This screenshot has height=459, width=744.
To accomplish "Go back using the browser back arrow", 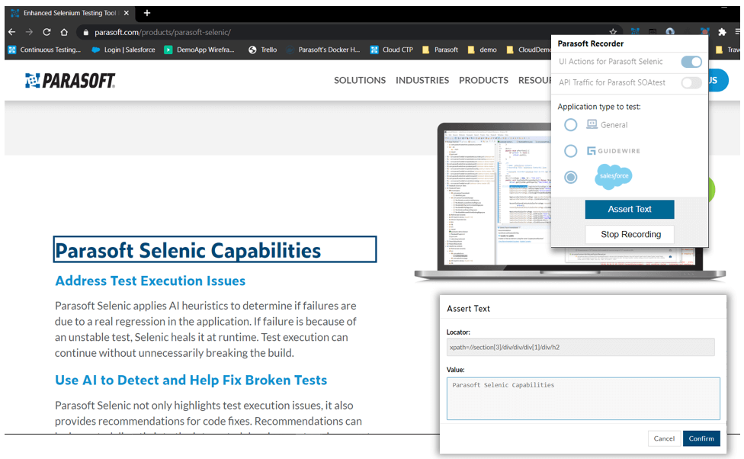I will 12,32.
